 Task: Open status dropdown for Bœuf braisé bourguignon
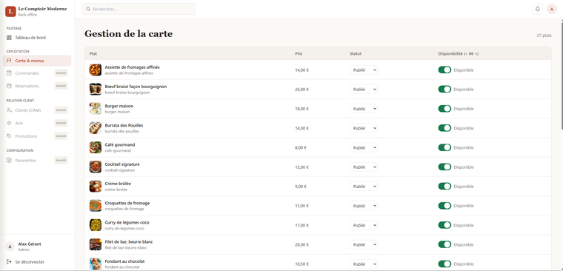tap(364, 90)
